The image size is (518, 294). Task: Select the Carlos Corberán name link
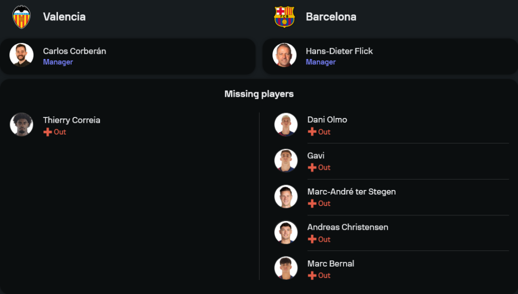point(75,51)
